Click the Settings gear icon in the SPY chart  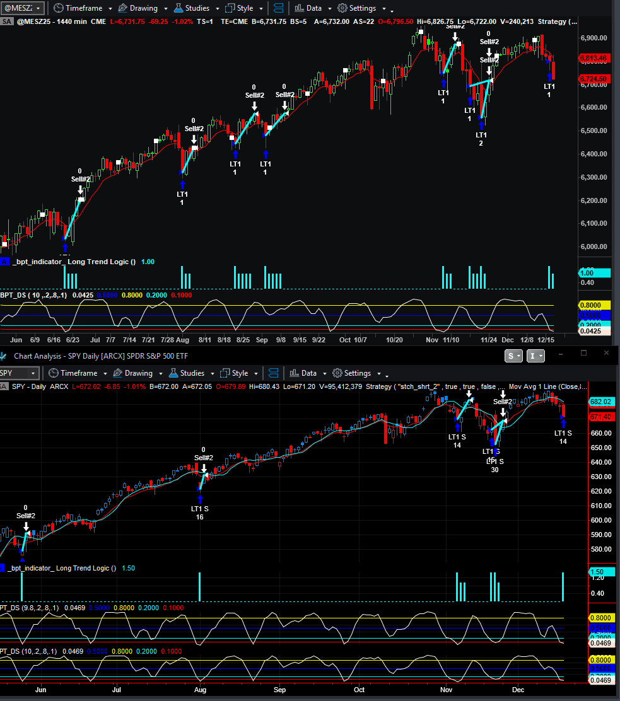[x=337, y=373]
